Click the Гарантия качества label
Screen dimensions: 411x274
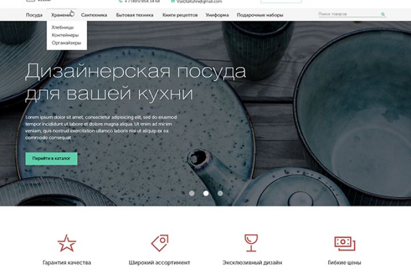pyautogui.click(x=67, y=263)
